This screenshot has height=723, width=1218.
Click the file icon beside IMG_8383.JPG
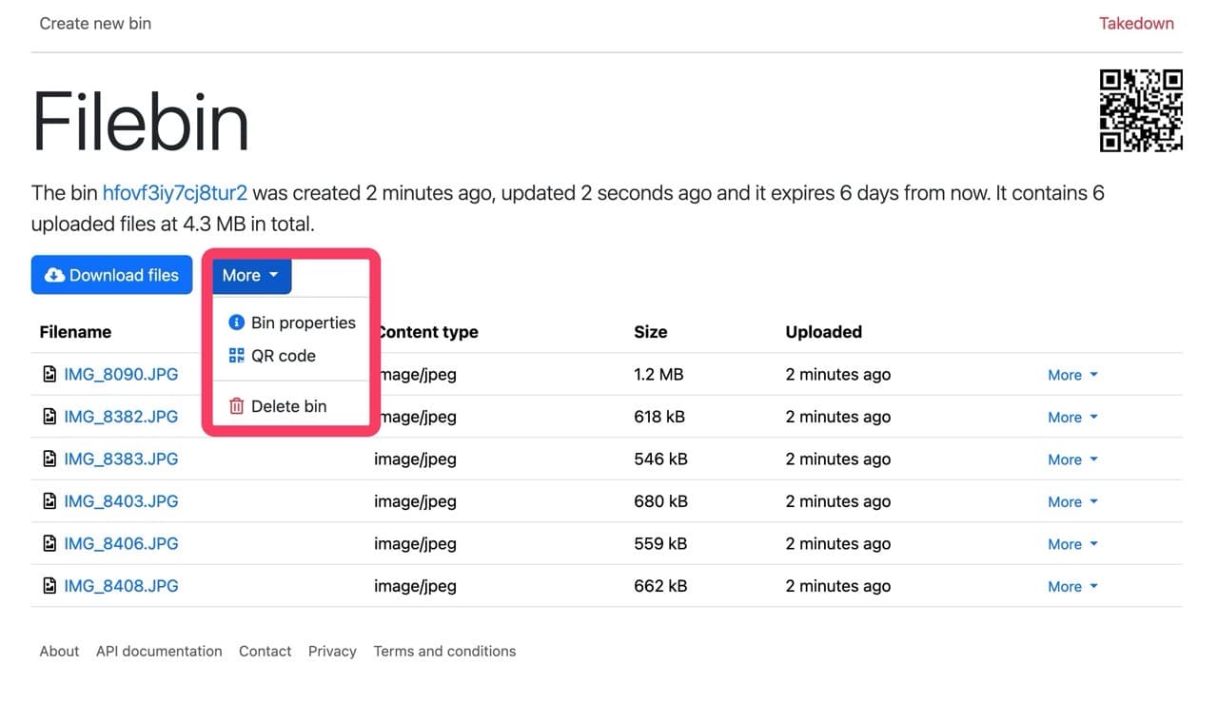[49, 459]
